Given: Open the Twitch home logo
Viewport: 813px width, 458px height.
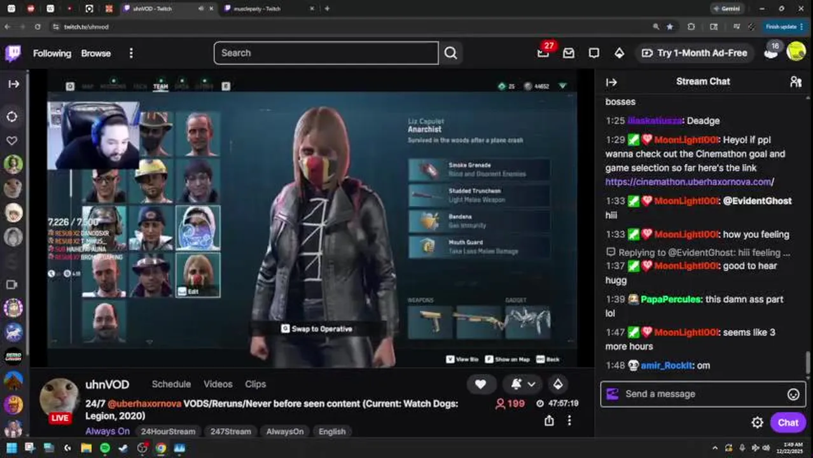Looking at the screenshot, I should (x=13, y=53).
